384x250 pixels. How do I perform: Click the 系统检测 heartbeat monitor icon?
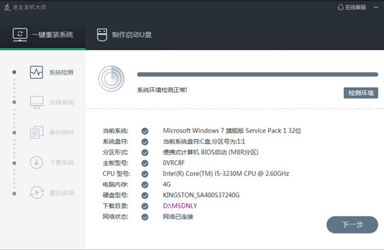click(x=36, y=72)
